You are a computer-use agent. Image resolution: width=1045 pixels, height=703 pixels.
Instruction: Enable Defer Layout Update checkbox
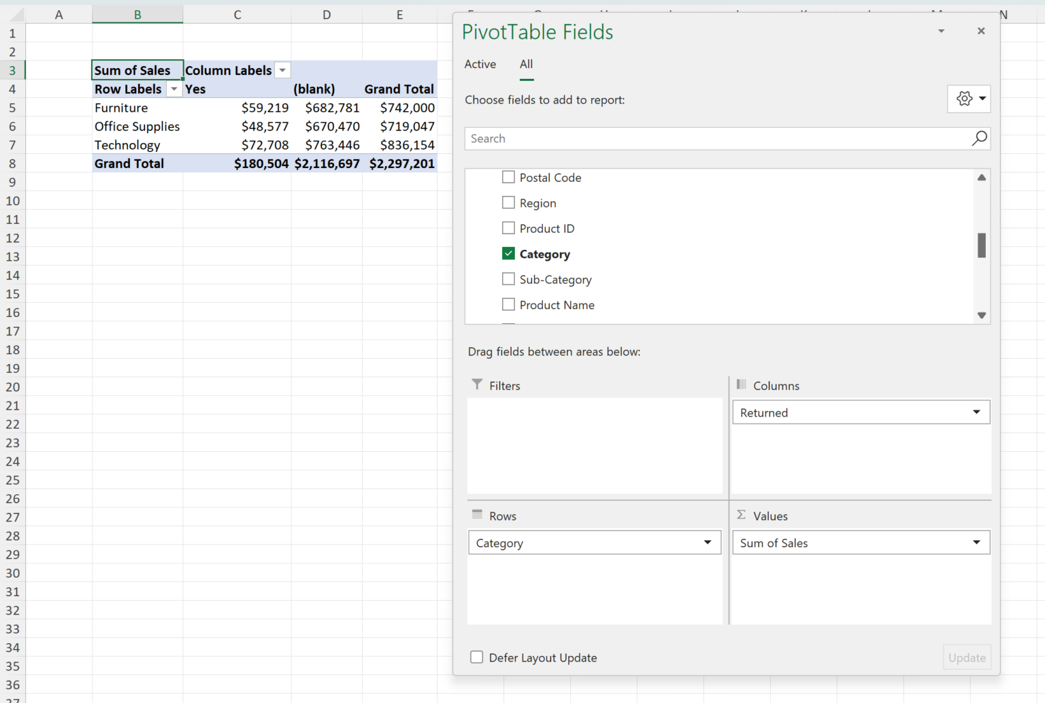pos(477,657)
